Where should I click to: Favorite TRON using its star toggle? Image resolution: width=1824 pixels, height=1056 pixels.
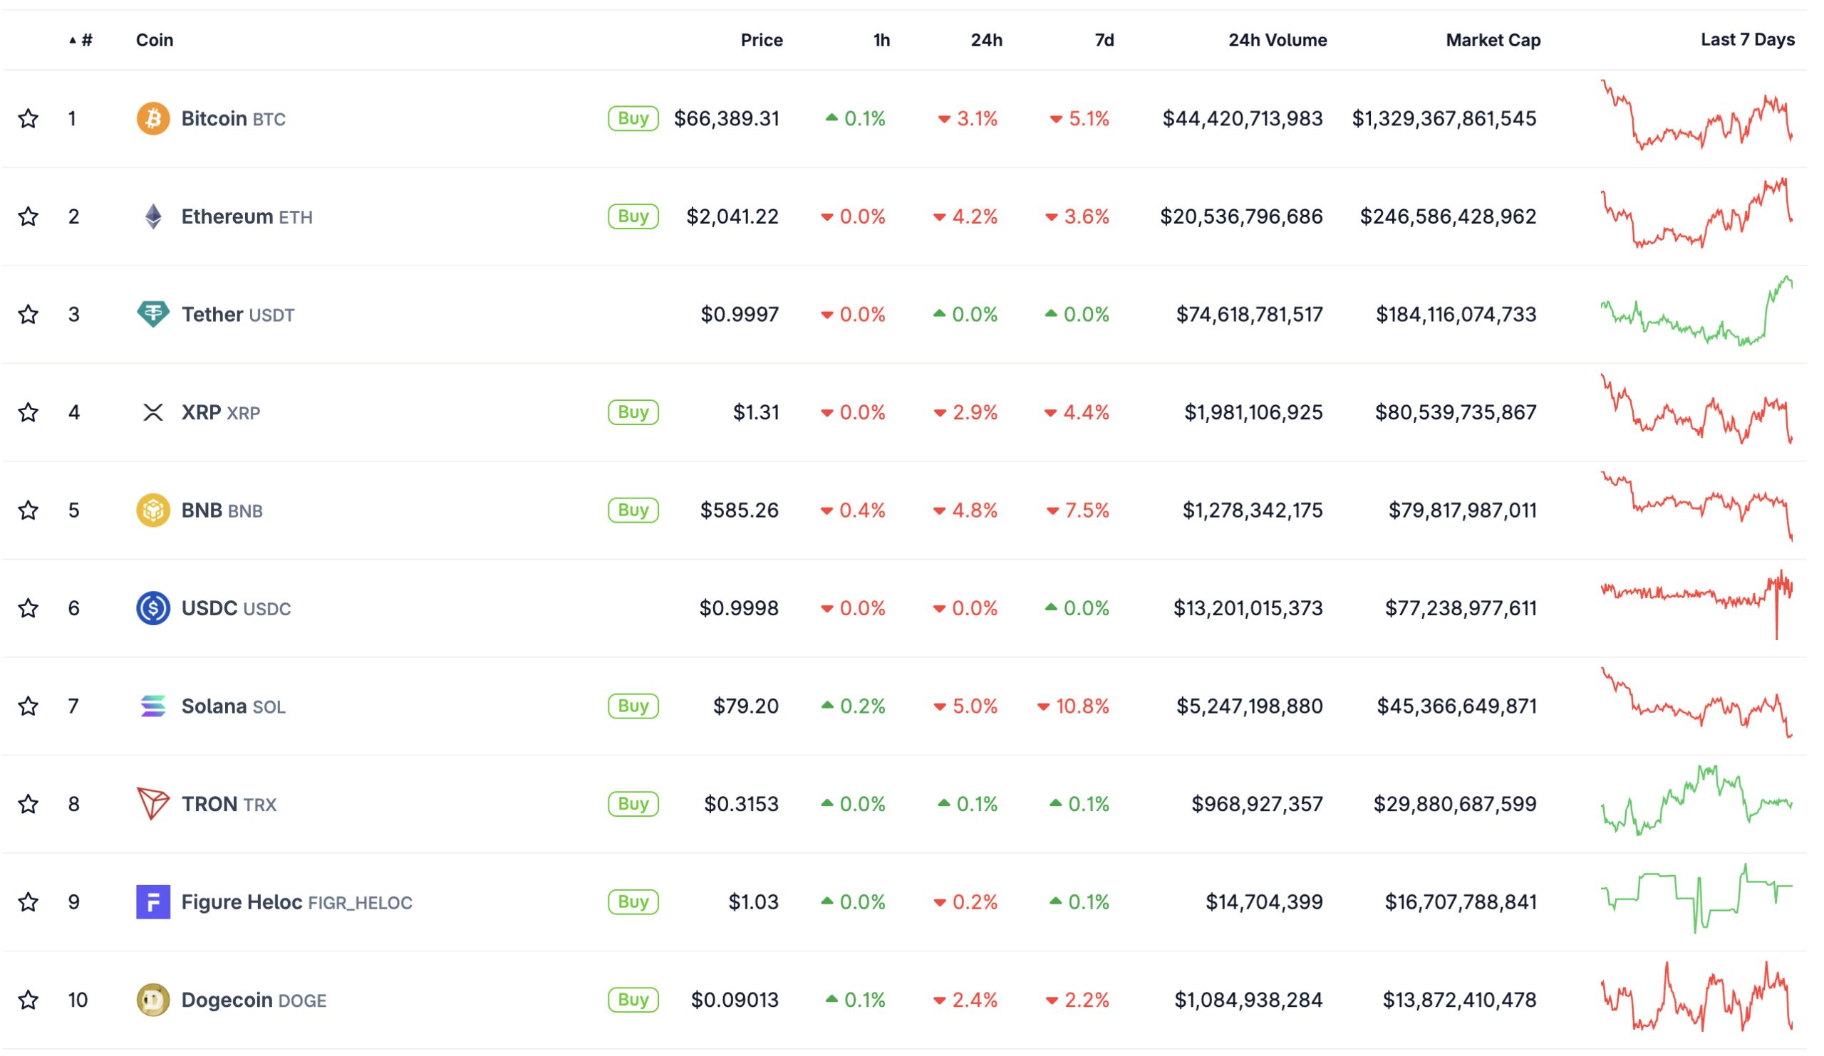click(29, 804)
